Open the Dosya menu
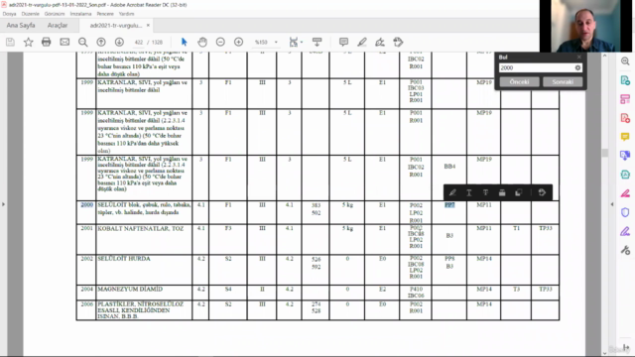This screenshot has height=357, width=635. pos(9,14)
